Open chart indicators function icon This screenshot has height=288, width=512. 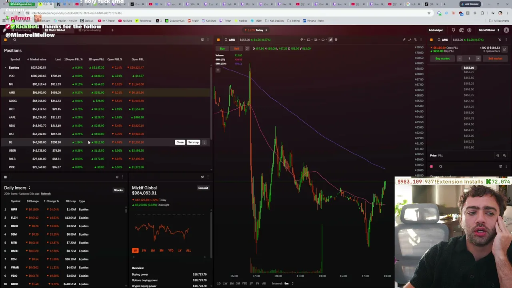pos(404,40)
